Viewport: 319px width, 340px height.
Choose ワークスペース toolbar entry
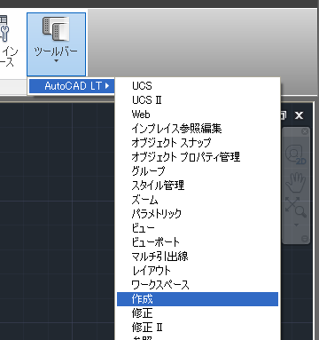tap(198, 285)
